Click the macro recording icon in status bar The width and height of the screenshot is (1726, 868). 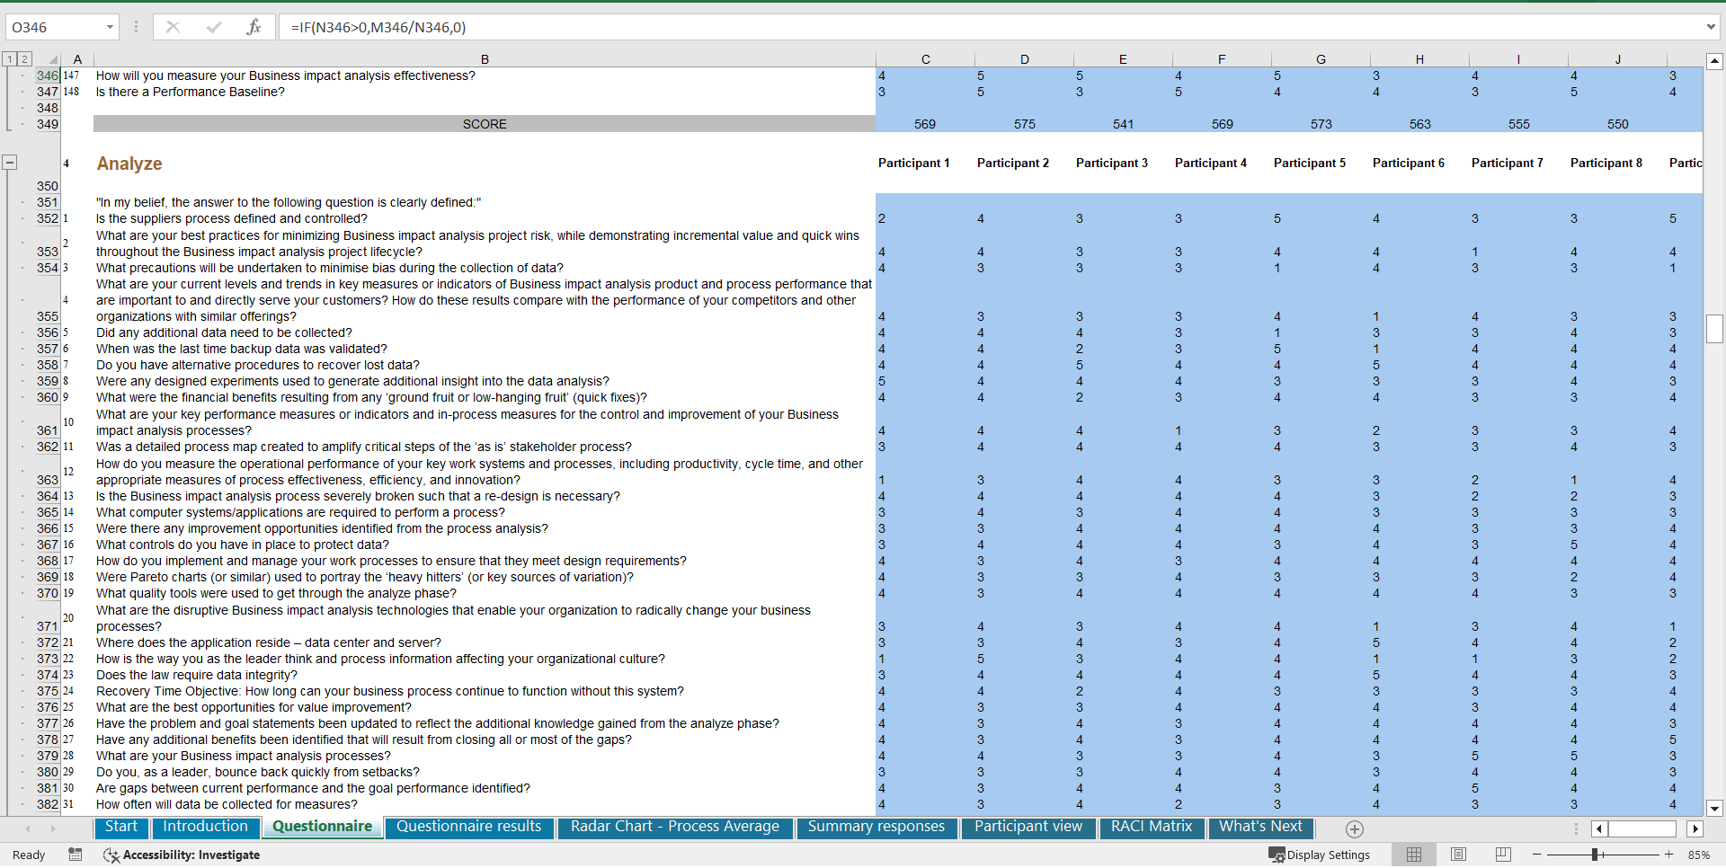tap(75, 855)
